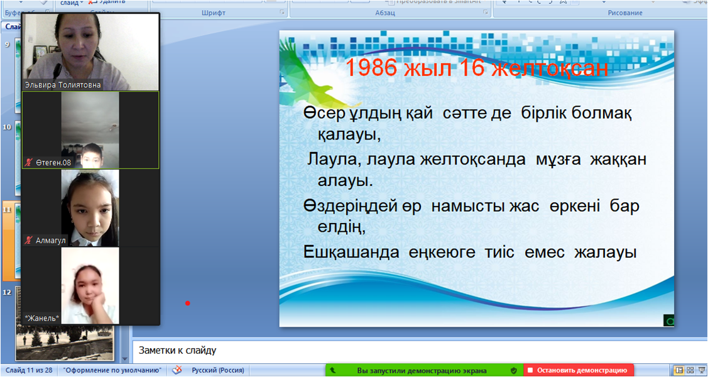Click the signal icon on green sharing bar
The image size is (708, 377).
tap(333, 371)
